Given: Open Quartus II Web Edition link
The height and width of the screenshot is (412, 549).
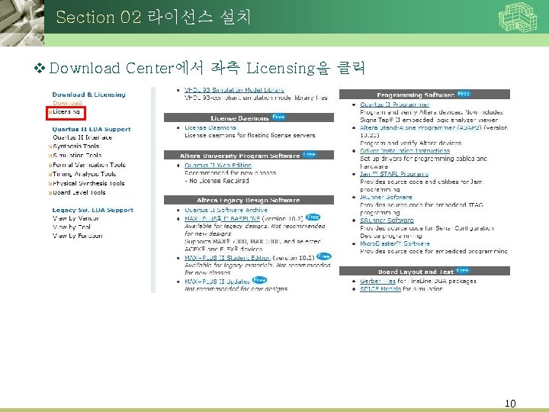Looking at the screenshot, I should [218, 165].
